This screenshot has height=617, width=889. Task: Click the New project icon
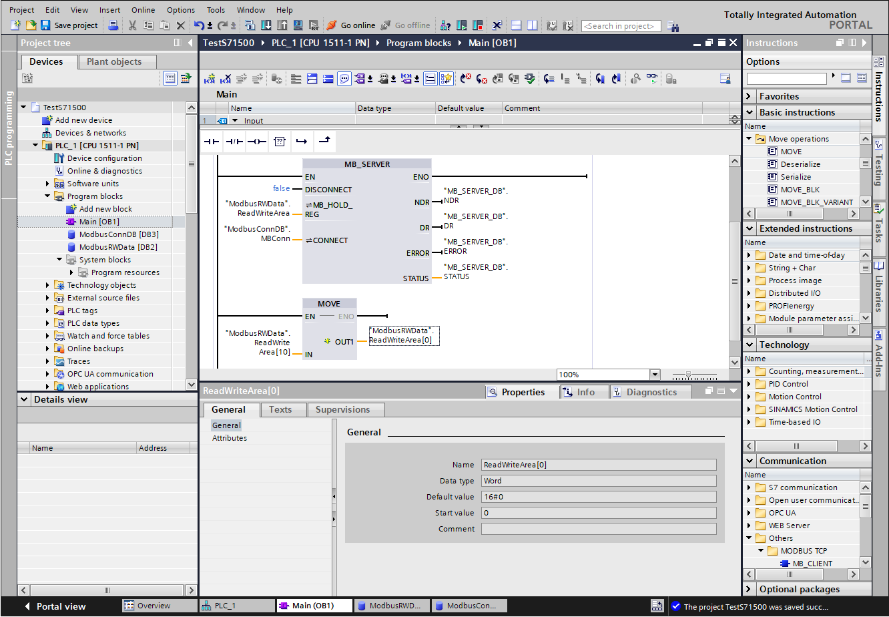[16, 25]
